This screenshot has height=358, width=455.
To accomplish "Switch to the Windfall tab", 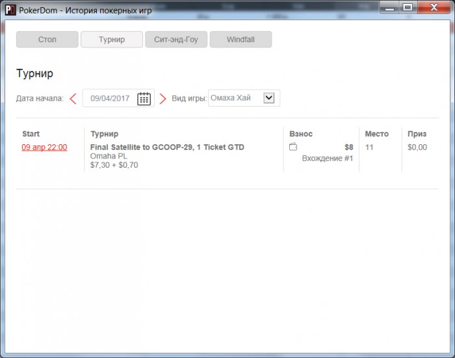I will 241,40.
